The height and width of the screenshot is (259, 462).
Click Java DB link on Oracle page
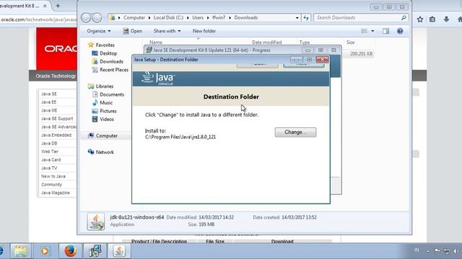click(49, 143)
